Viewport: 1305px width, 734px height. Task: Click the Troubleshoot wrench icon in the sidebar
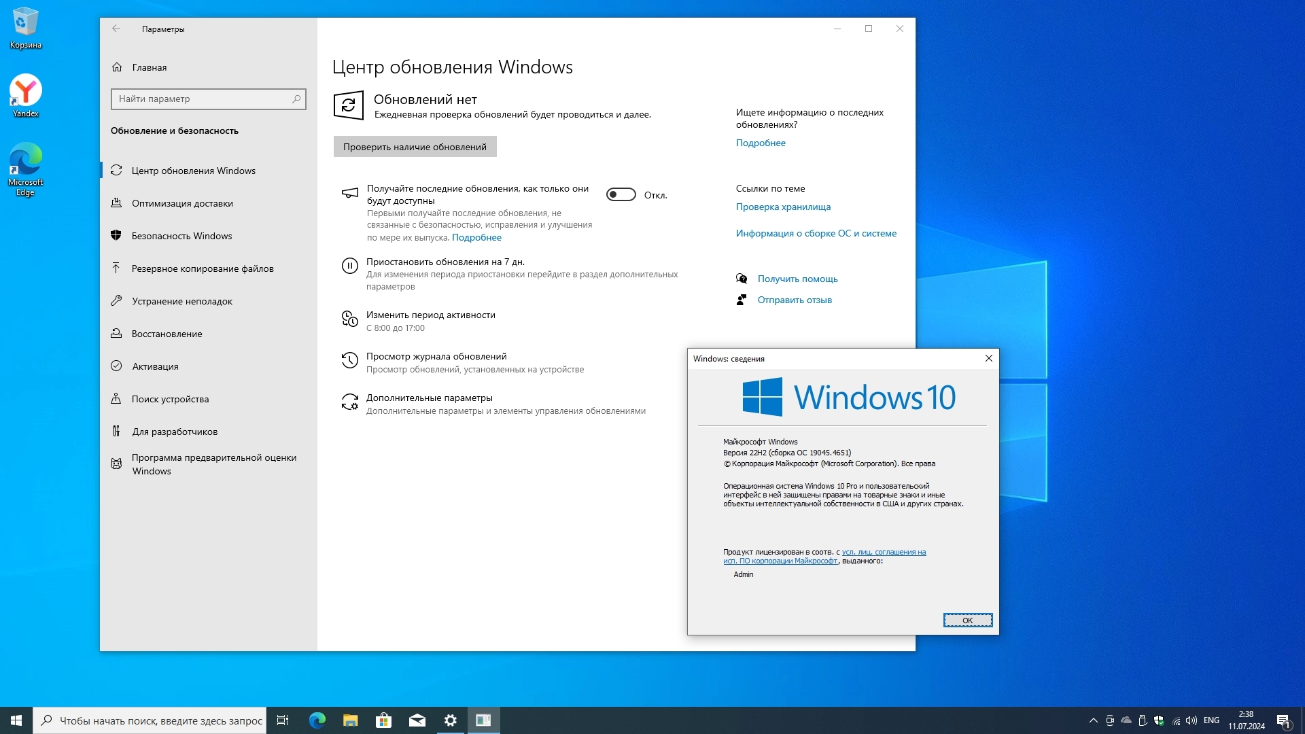(x=116, y=300)
